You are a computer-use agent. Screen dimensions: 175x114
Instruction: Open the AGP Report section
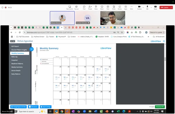(x=15, y=46)
